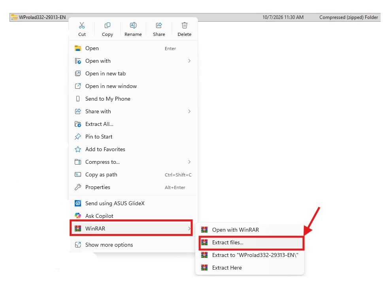Click the Rename icon

click(x=133, y=25)
